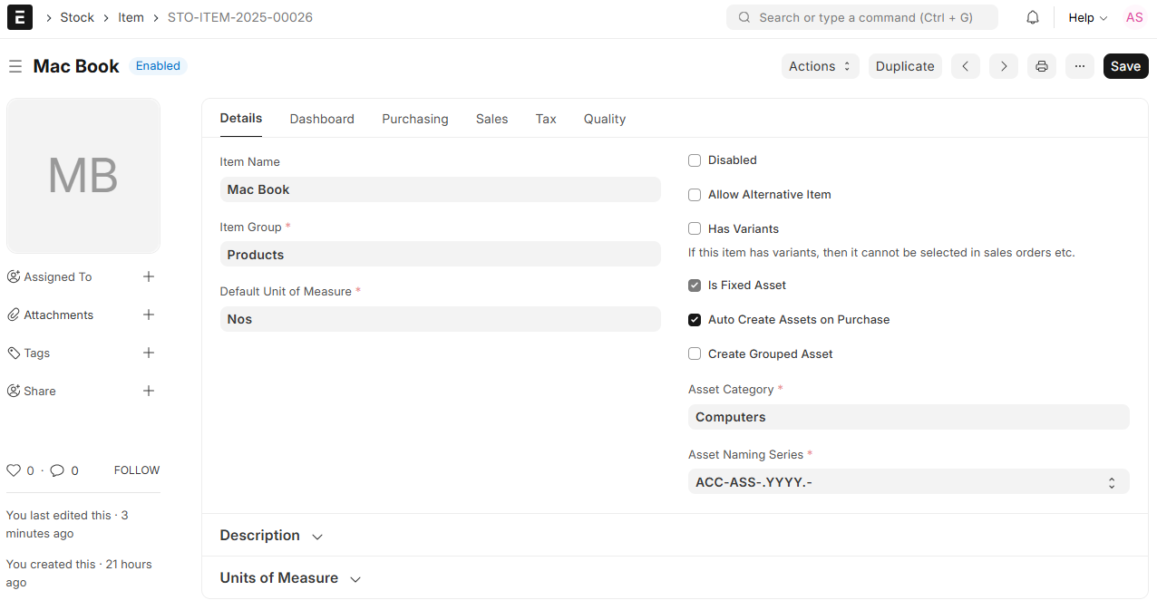Share document with plus icon
This screenshot has width=1157, height=610.
coord(149,391)
